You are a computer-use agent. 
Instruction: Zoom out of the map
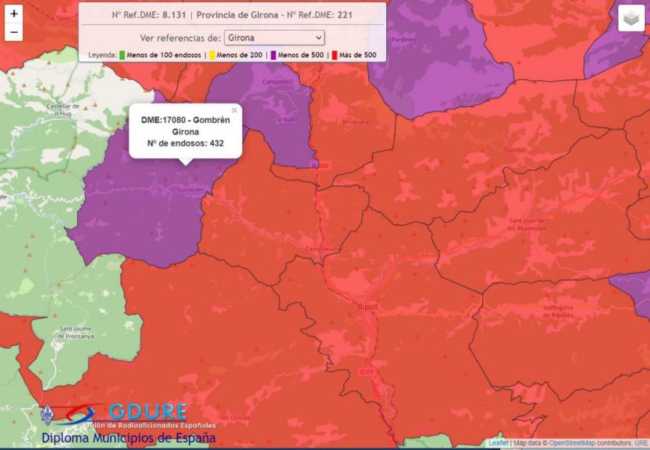[13, 32]
